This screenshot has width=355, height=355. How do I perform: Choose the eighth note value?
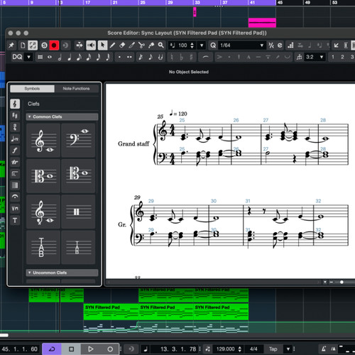tap(79, 57)
